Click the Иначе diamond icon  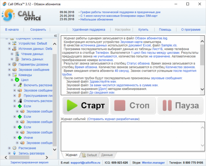(20, 138)
